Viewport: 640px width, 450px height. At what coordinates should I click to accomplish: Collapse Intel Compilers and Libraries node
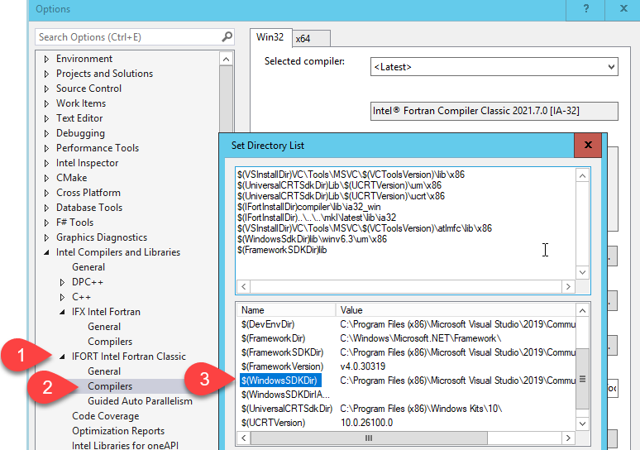(46, 253)
